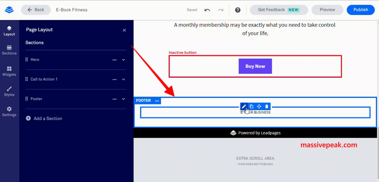Click the Get Feedback button

[x=279, y=10]
